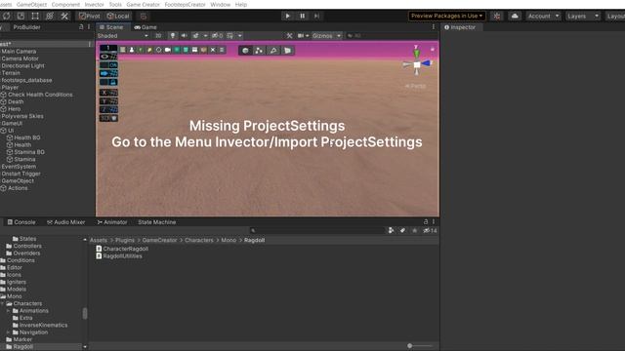Open the Tools menu
Screen dimensions: 625x351
click(115, 4)
